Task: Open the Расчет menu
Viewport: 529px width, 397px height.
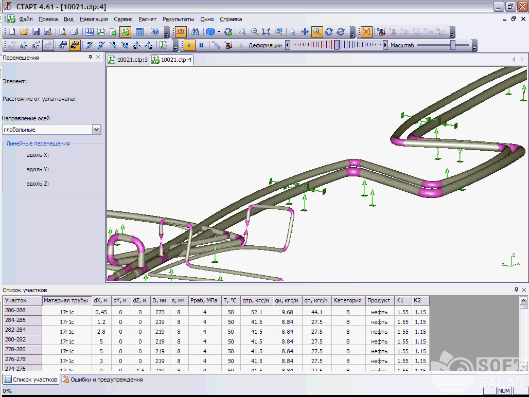Action: 147,19
